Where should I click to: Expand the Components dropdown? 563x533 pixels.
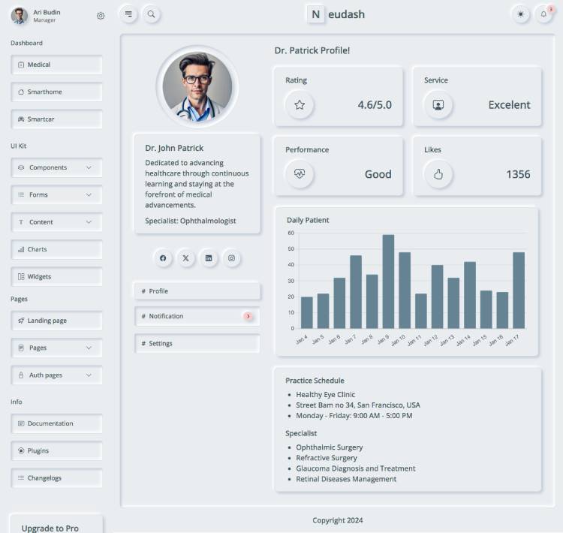[x=89, y=167]
